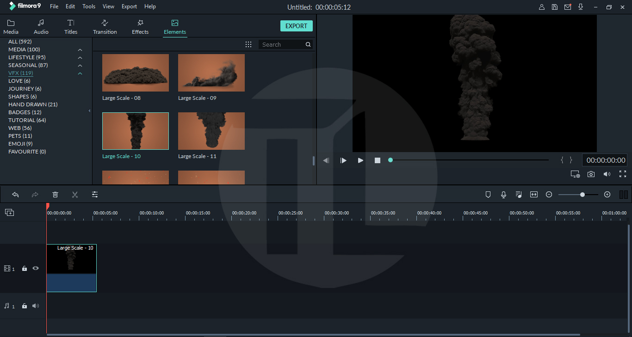632x337 pixels.
Task: Switch to the Transition tab
Action: click(105, 27)
